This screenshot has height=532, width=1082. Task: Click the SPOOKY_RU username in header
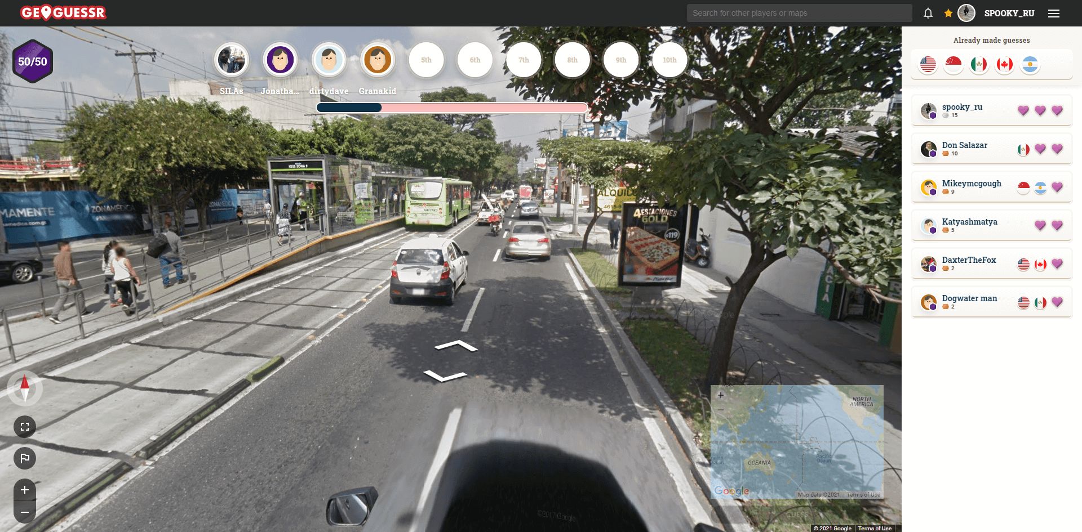(1009, 14)
